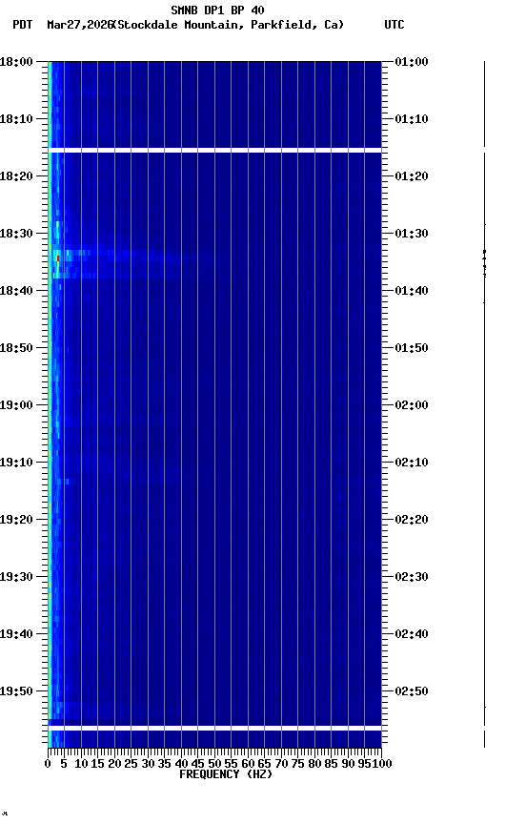Click the 18:40 PDT time label
Image resolution: width=526 pixels, height=824 pixels.
[16, 291]
